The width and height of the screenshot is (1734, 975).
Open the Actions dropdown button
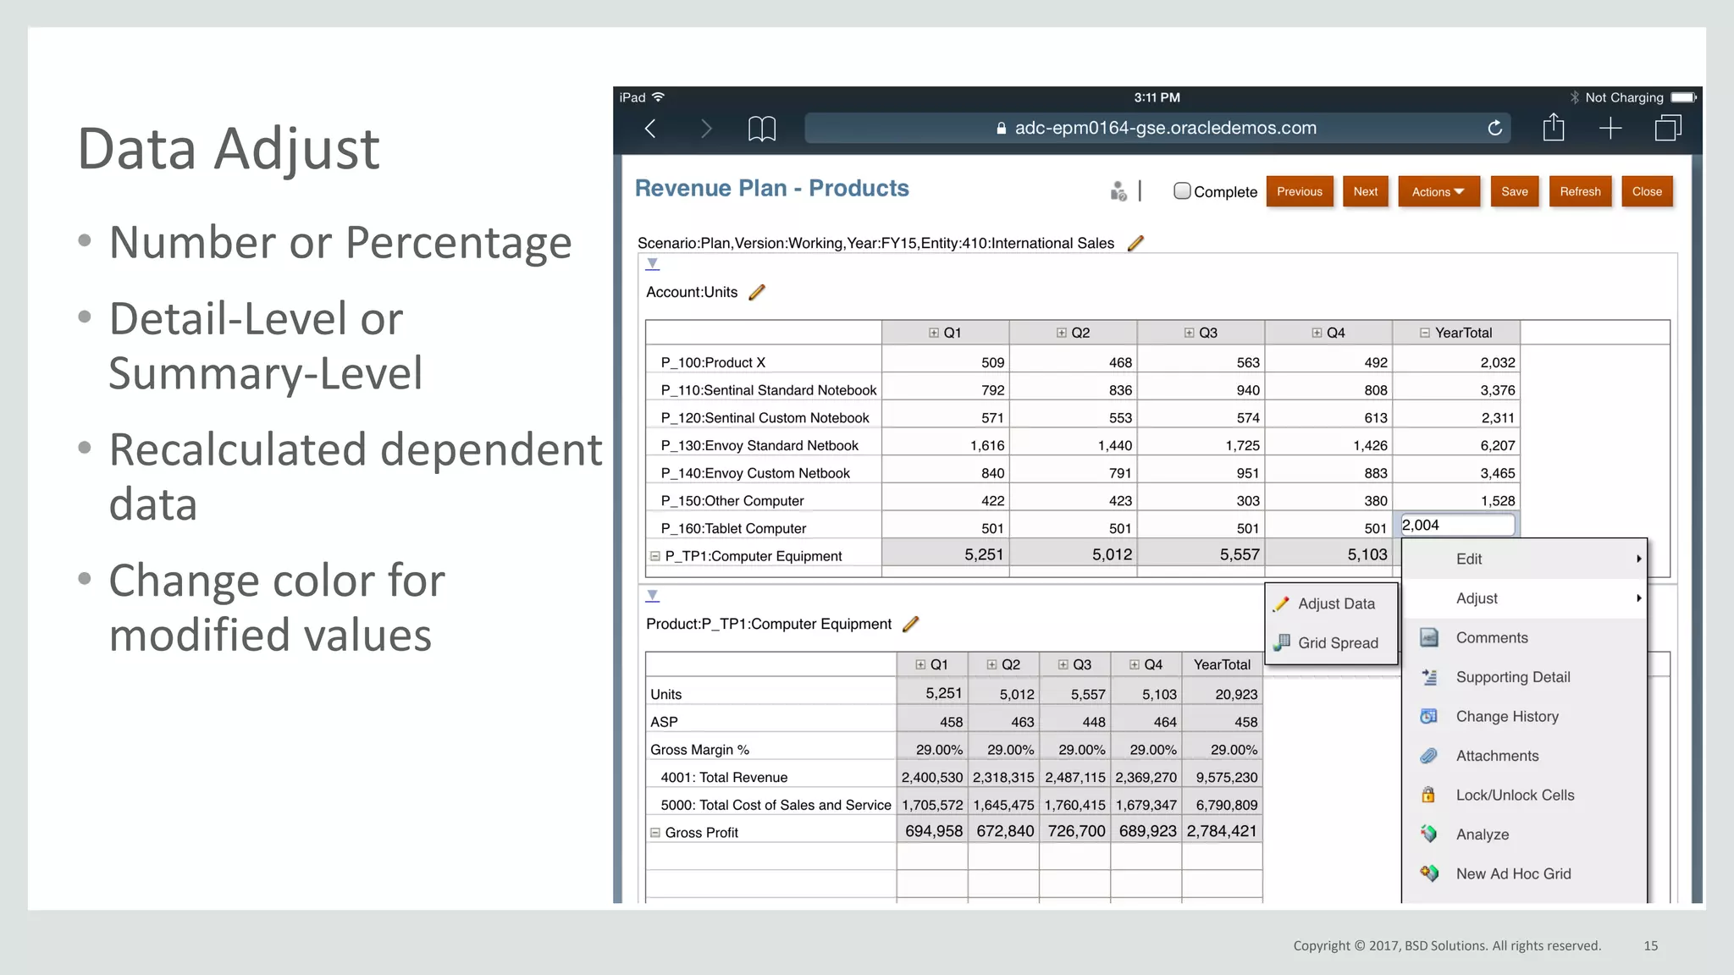(1438, 191)
